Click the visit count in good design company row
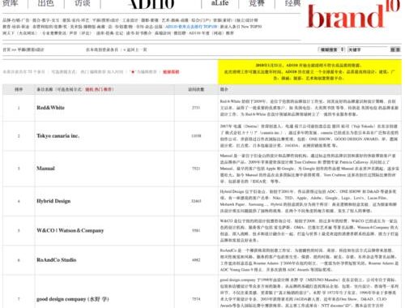The image size is (405, 308). [196, 299]
